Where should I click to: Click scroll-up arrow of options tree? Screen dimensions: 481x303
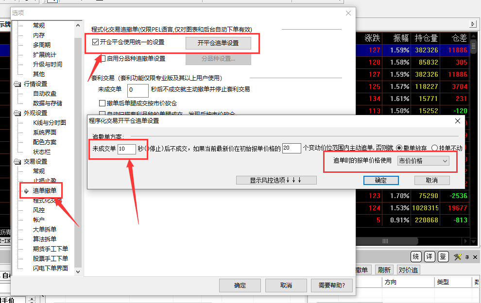pyautogui.click(x=78, y=25)
